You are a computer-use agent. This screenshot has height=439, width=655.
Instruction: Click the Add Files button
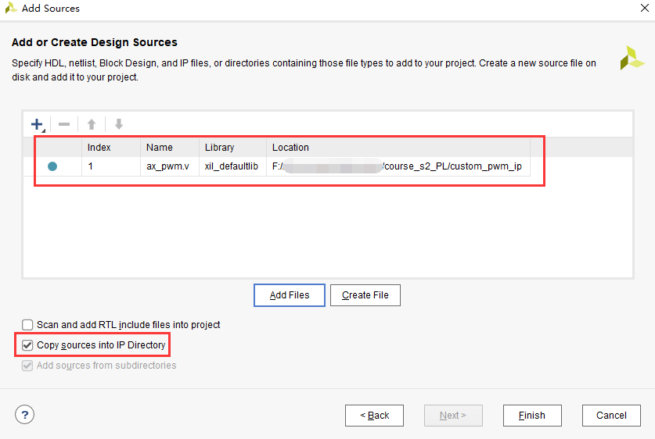click(x=290, y=295)
